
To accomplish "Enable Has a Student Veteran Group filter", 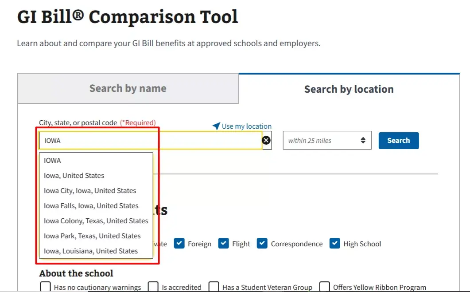I will tap(214, 286).
